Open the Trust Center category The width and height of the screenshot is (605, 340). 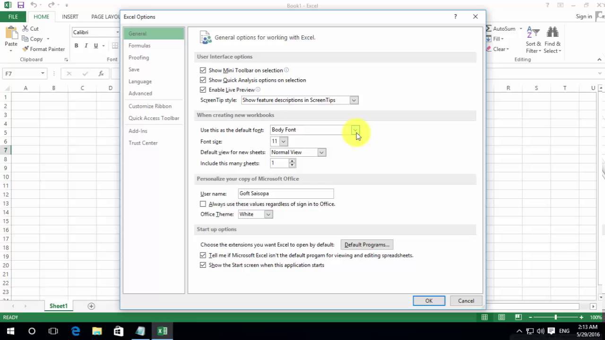tap(154, 143)
